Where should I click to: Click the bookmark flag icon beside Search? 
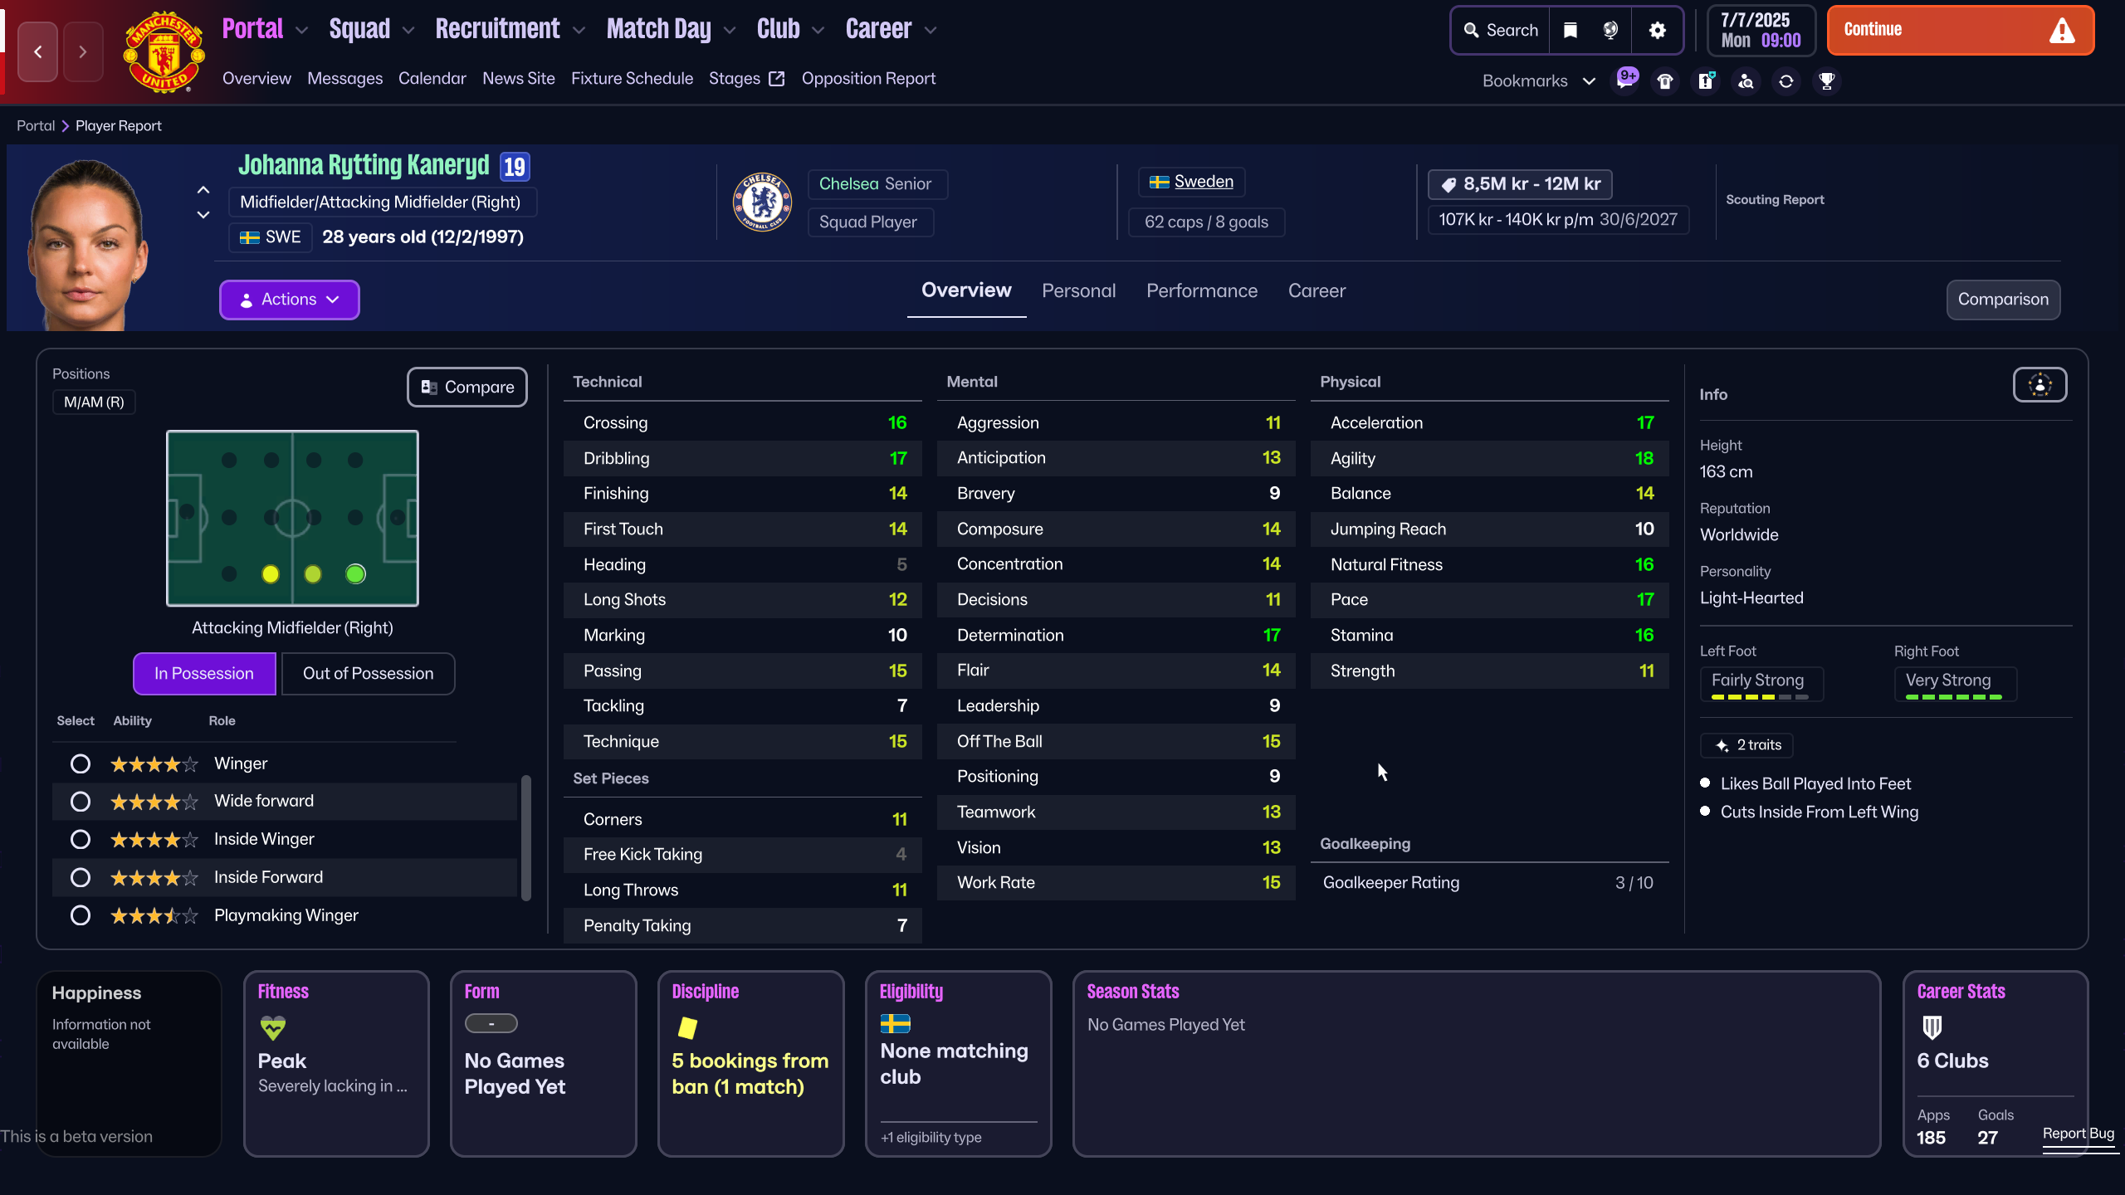(x=1570, y=31)
